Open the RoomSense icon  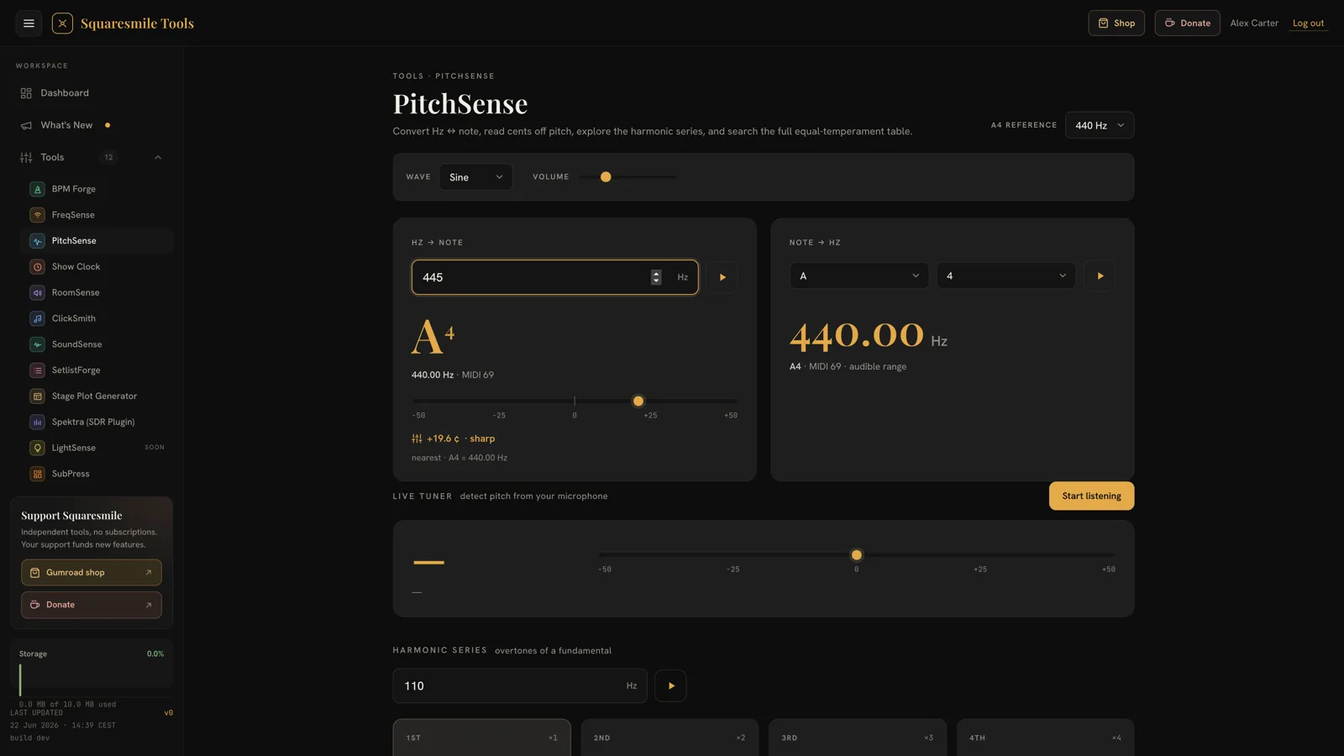pos(37,293)
